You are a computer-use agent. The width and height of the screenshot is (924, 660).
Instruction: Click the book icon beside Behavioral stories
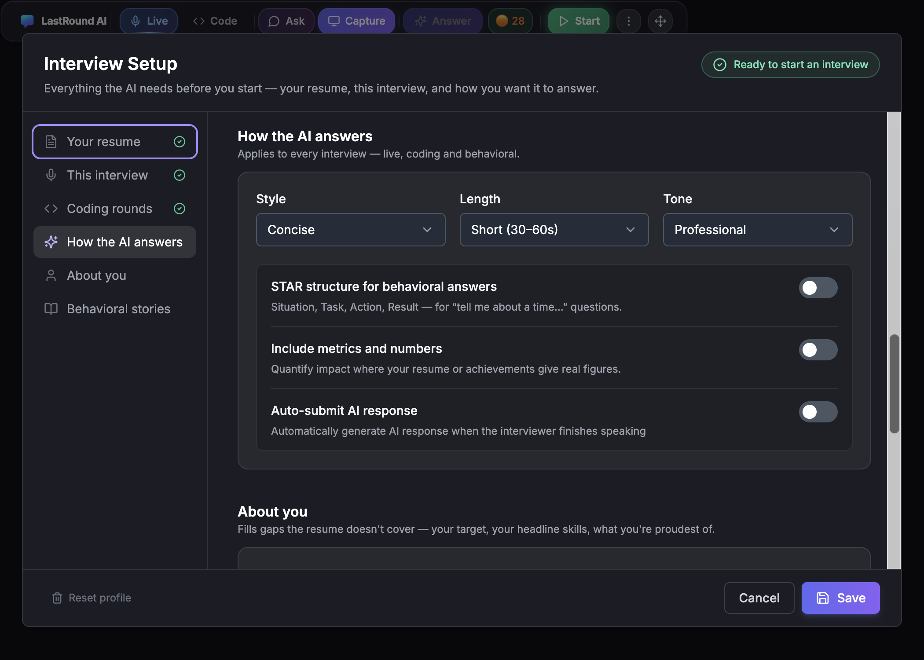click(51, 309)
